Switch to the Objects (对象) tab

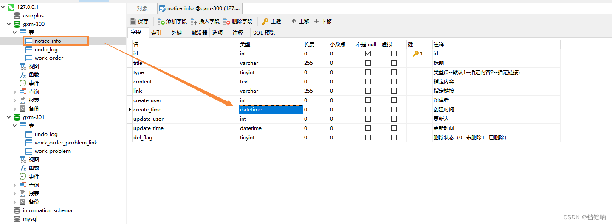pyautogui.click(x=142, y=8)
